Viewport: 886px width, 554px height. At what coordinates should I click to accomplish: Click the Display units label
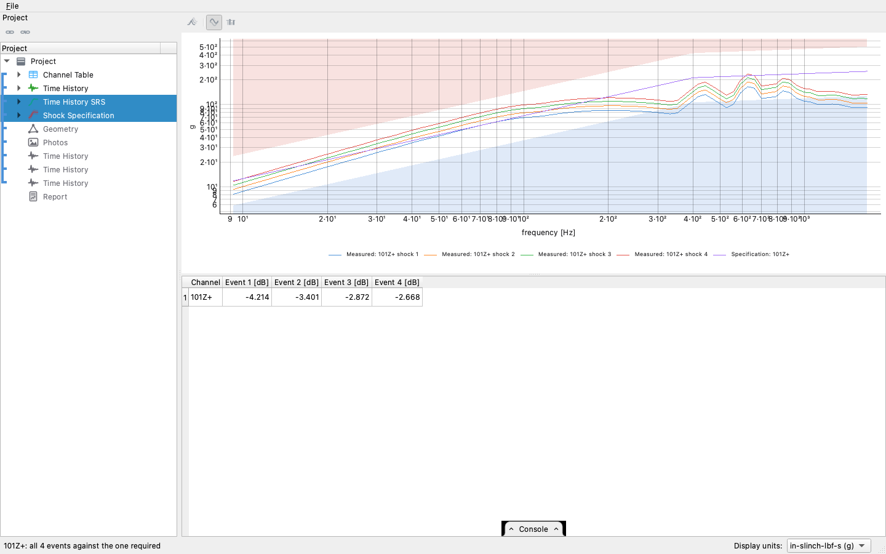[758, 546]
